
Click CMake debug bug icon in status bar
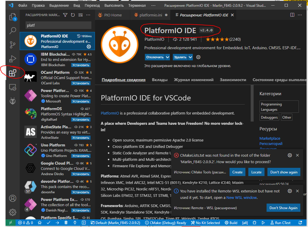pyautogui.click(x=255, y=223)
